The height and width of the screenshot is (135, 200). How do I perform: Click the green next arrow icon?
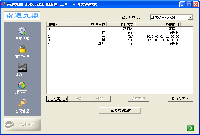191,128
